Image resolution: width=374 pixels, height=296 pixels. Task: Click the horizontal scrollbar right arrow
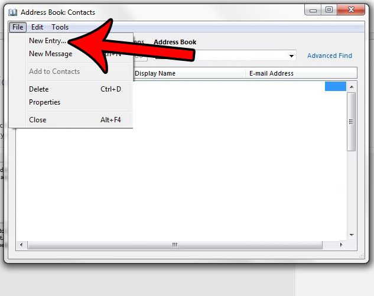tap(341, 245)
